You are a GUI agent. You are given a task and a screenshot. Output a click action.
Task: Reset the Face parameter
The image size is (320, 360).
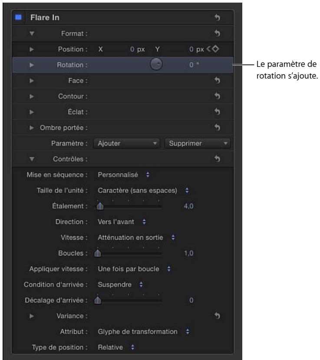pyautogui.click(x=217, y=80)
